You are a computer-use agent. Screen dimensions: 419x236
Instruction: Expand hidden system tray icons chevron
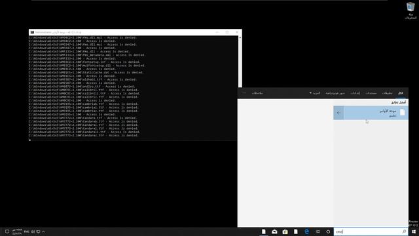[x=43, y=231]
